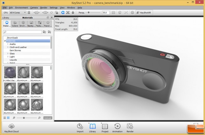Click the material folder tree scrollbar

click(51, 42)
